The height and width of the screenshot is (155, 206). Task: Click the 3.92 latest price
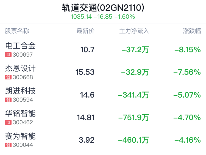point(87,140)
